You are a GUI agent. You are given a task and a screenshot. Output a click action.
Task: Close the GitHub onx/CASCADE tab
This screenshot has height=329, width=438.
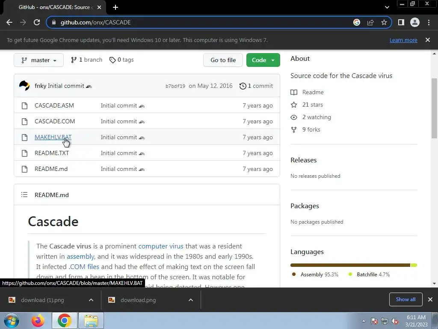tap(99, 7)
